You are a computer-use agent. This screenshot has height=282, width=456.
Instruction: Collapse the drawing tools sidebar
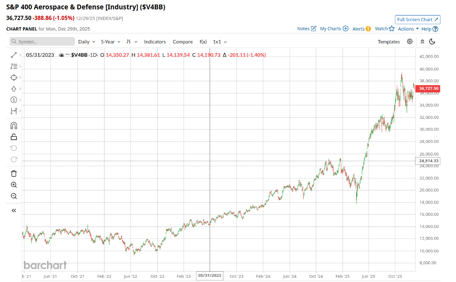[x=14, y=211]
